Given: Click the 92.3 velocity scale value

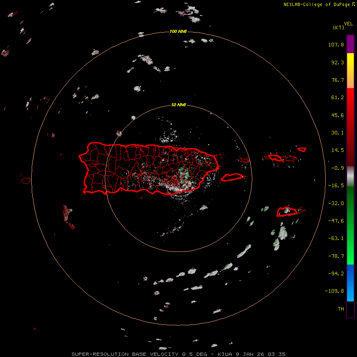Looking at the screenshot, I should [x=338, y=62].
